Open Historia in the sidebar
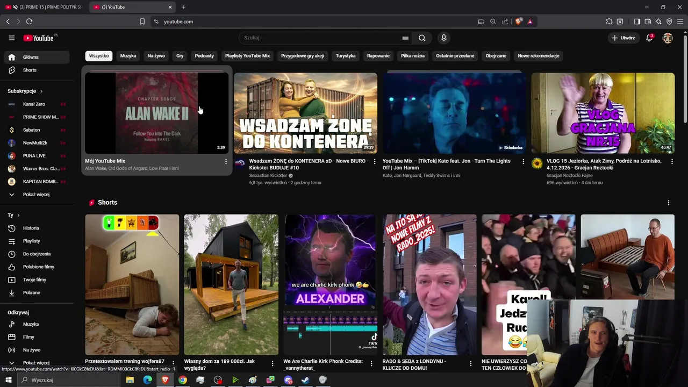Image resolution: width=688 pixels, height=387 pixels. click(37, 228)
